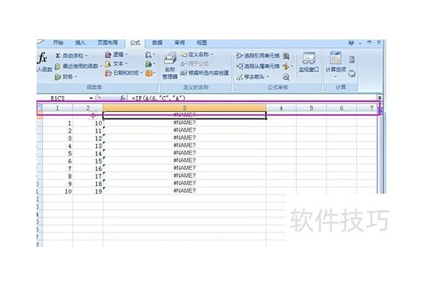Select column header 1
430x287 pixels.
(x=57, y=108)
